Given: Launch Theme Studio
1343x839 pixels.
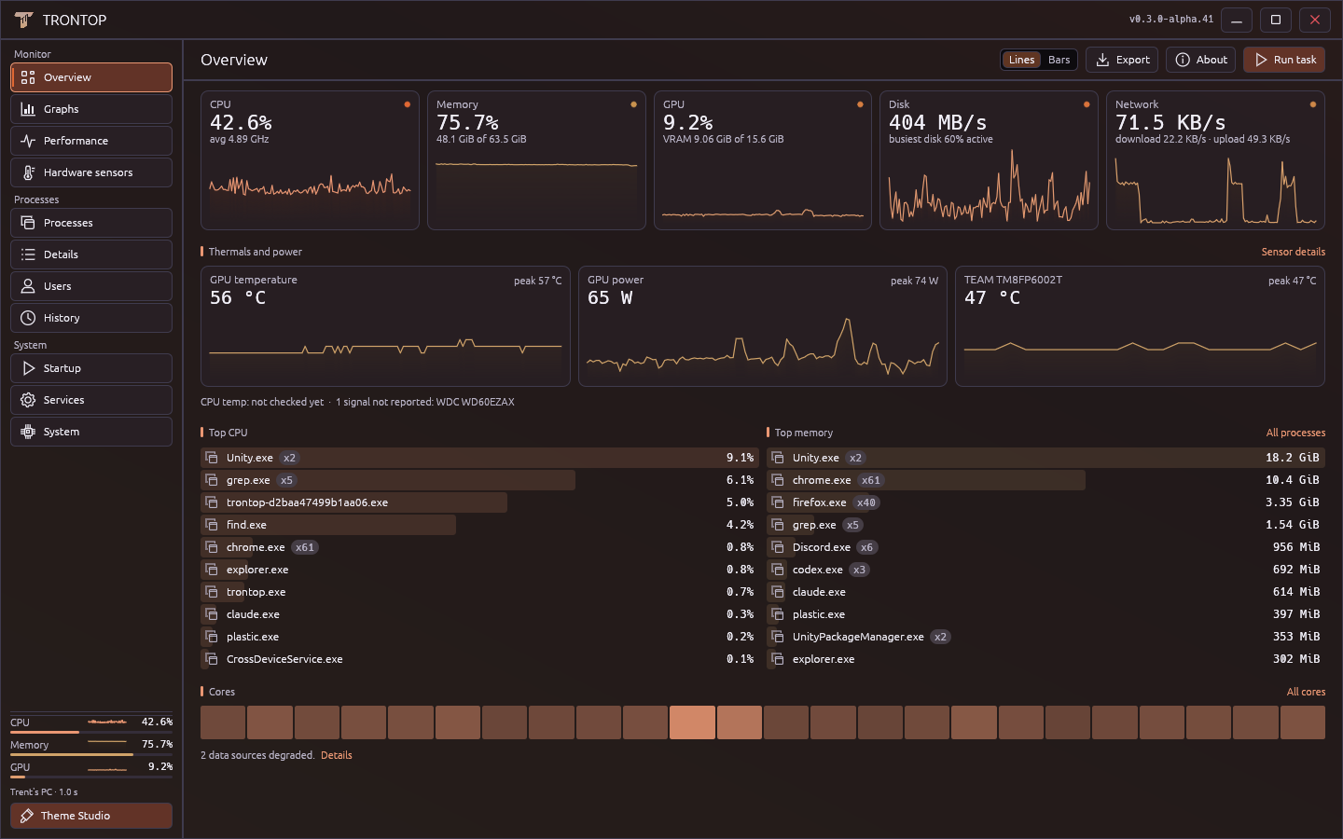Looking at the screenshot, I should (91, 816).
